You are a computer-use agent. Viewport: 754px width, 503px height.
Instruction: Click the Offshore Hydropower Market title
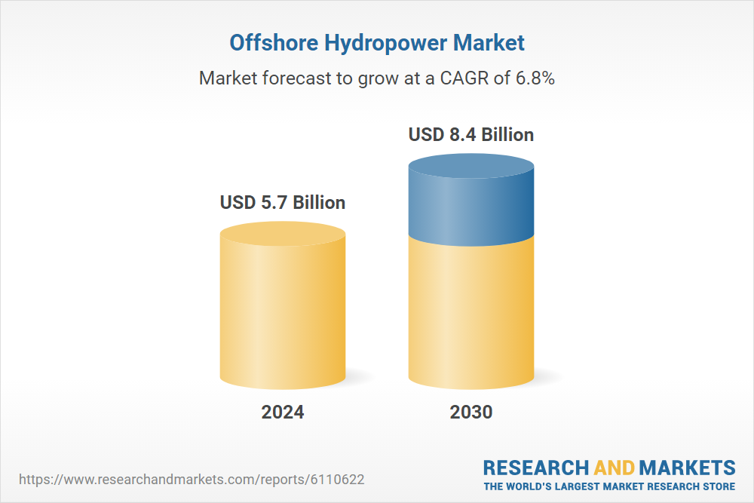376,43
